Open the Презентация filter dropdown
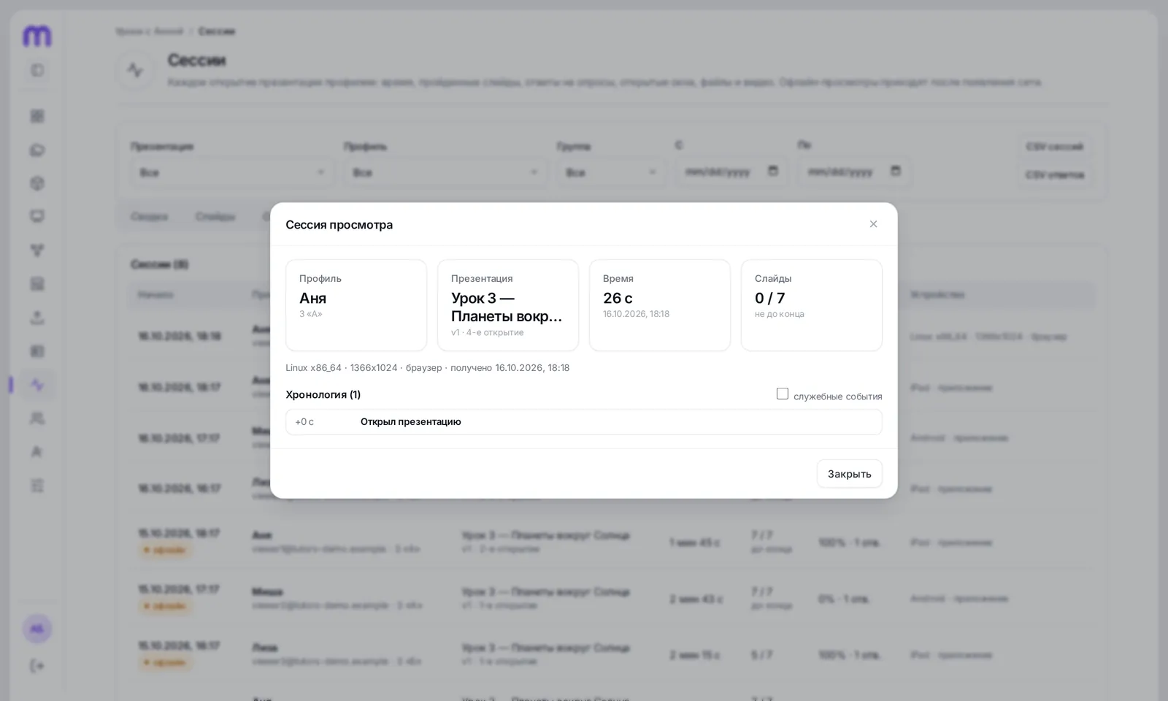The width and height of the screenshot is (1168, 701). click(231, 172)
